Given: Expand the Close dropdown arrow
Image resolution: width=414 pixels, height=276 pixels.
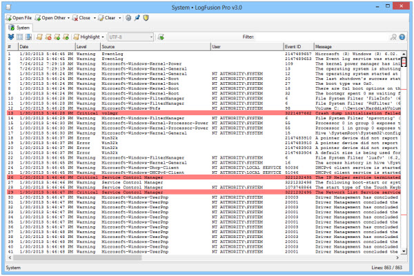Looking at the screenshot, I should (x=95, y=18).
